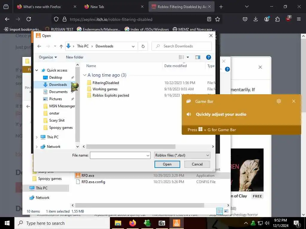Open the onstar folder in the sidebar

click(x=54, y=113)
